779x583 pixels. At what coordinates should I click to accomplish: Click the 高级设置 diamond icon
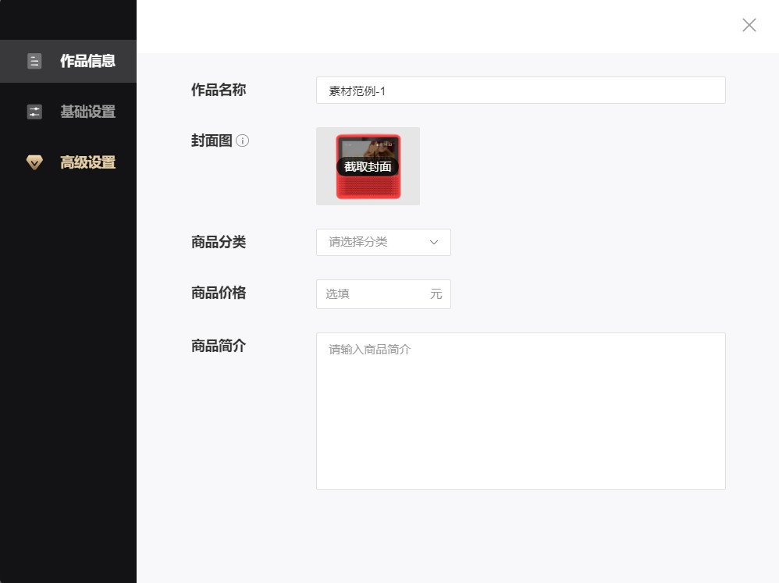click(x=34, y=162)
